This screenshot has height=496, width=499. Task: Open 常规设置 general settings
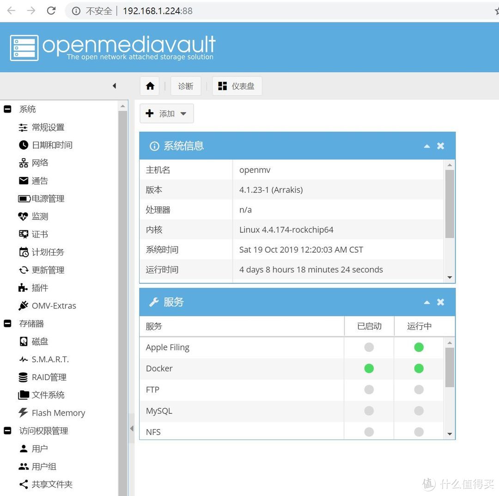48,127
